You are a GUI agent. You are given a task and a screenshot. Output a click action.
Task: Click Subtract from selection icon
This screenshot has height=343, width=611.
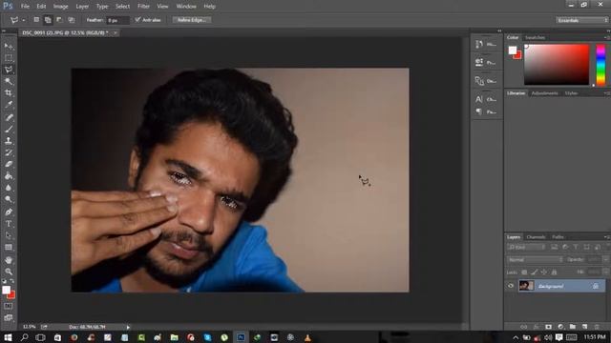click(x=59, y=19)
